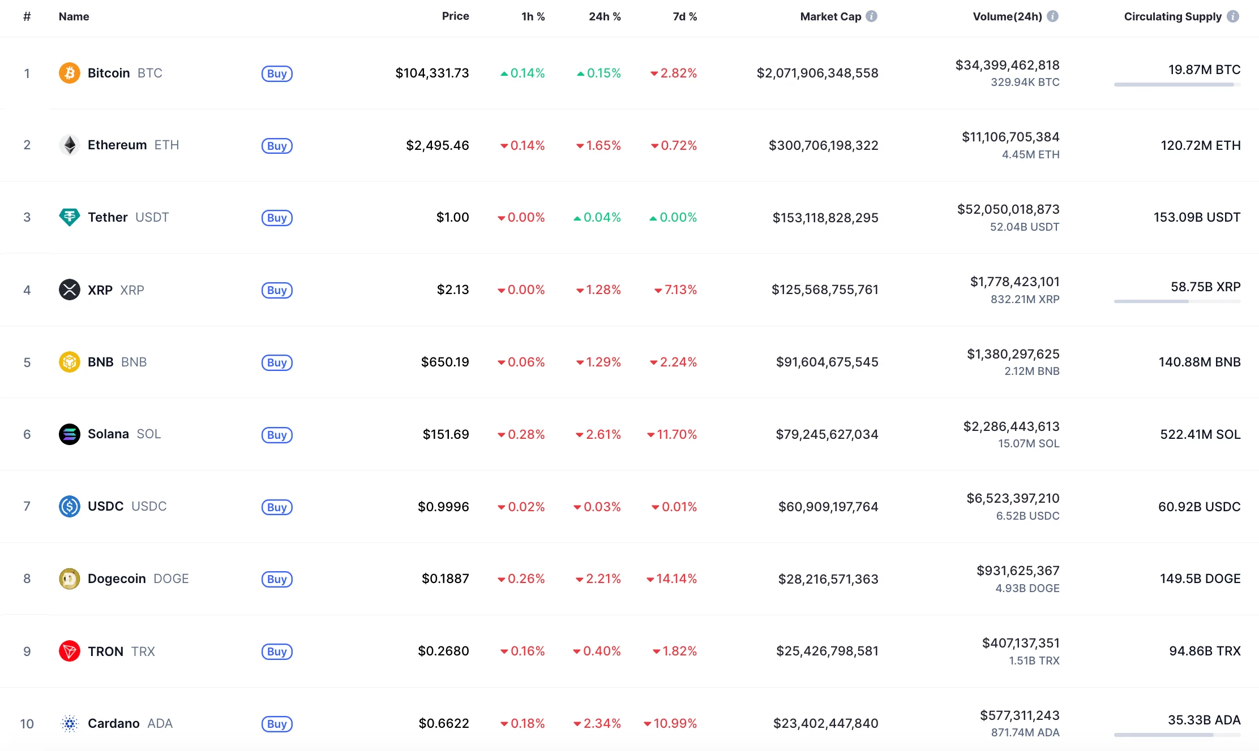Click the Dogecoin logo icon
The height and width of the screenshot is (751, 1259).
click(x=70, y=579)
